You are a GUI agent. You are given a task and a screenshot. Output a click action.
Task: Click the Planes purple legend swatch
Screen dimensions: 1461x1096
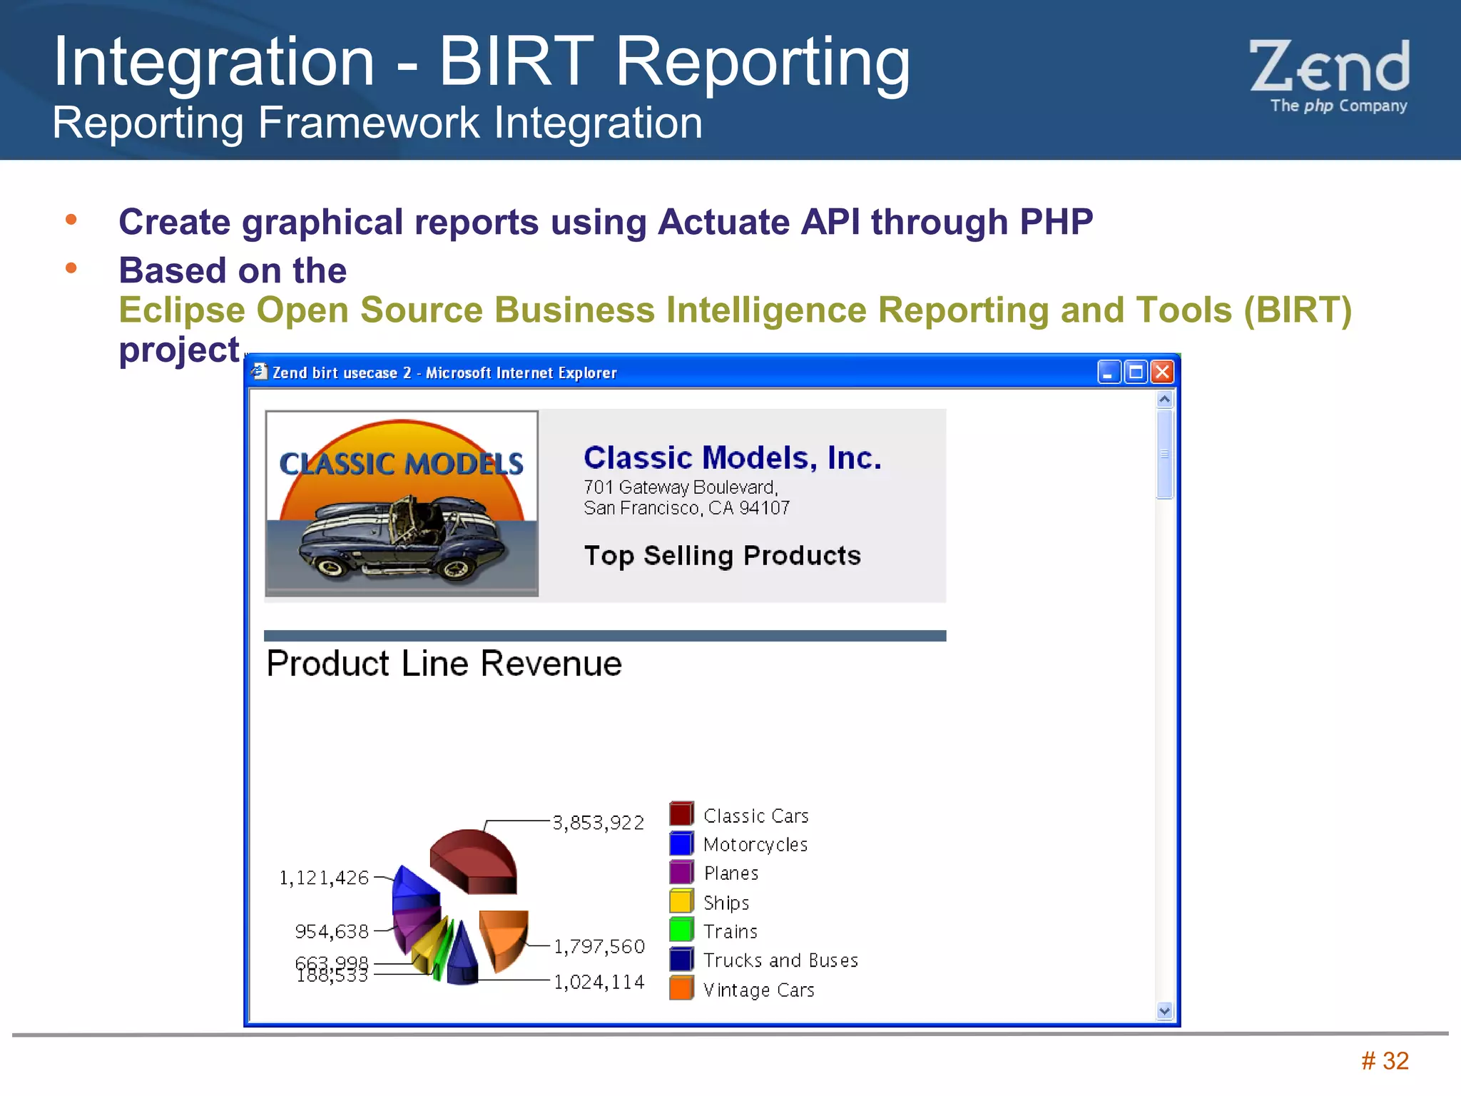point(681,873)
